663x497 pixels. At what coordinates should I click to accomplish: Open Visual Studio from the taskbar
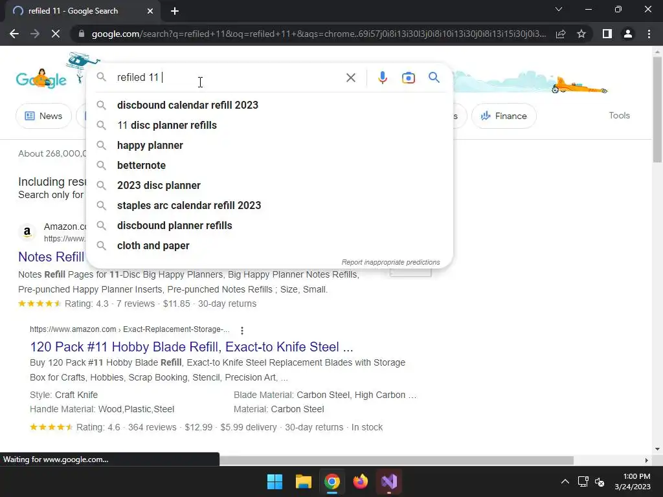pos(389,481)
